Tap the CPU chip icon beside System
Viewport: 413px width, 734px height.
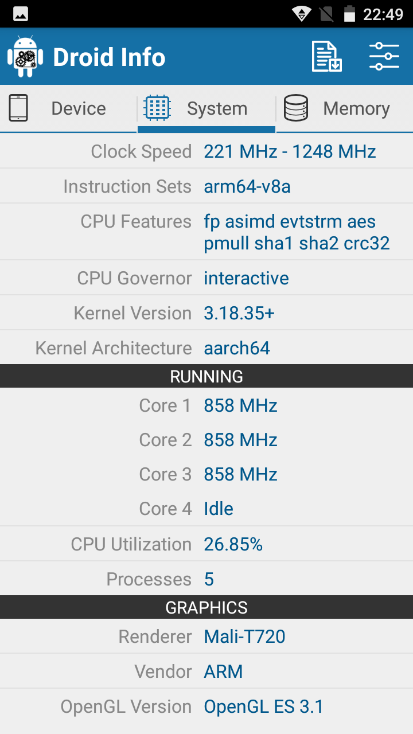(157, 108)
